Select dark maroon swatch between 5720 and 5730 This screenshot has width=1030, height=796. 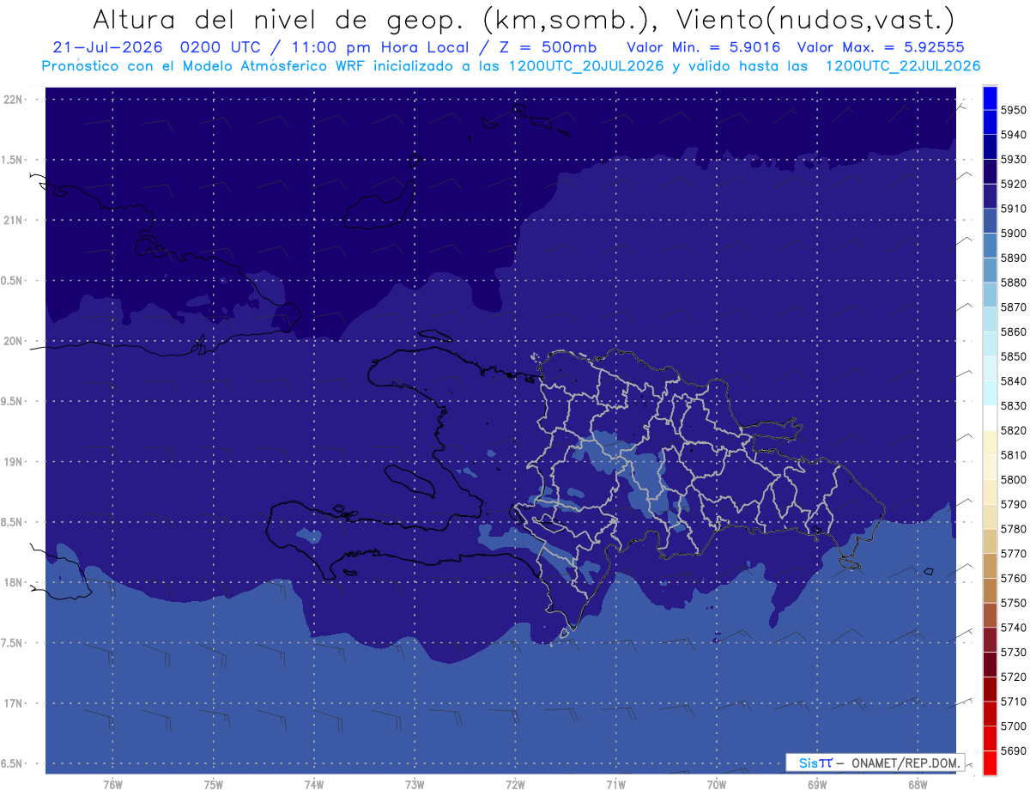click(x=990, y=664)
